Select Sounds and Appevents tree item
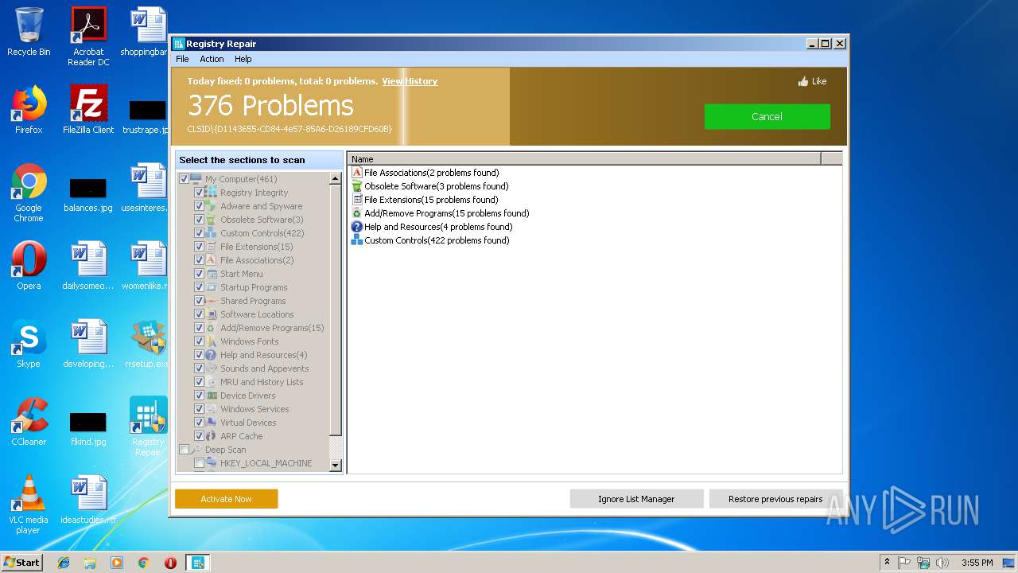This screenshot has width=1018, height=573. [264, 368]
